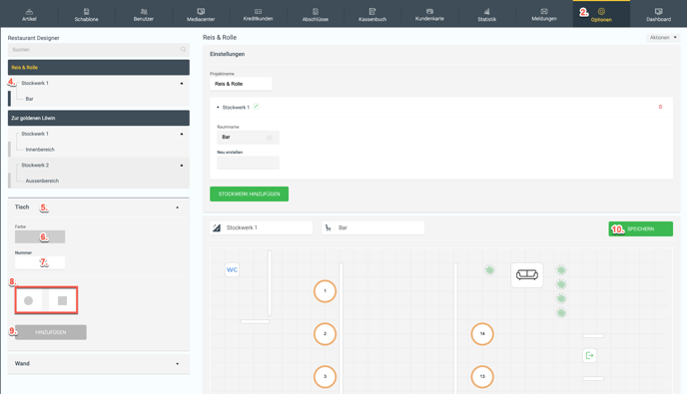The height and width of the screenshot is (394, 687).
Task: Select table 3 on the floor plan
Action: pos(325,376)
